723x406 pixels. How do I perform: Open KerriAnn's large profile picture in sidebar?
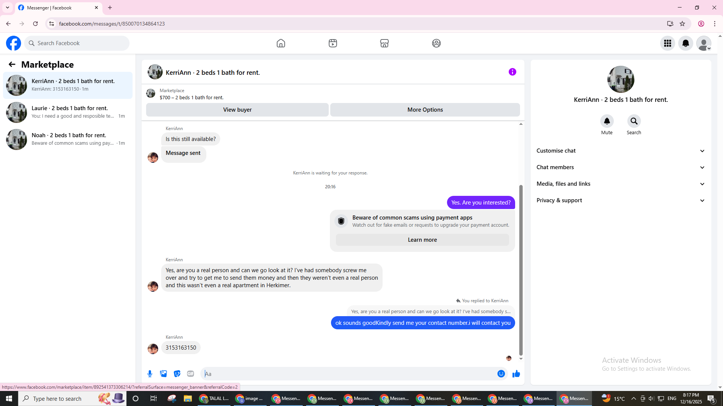621,79
